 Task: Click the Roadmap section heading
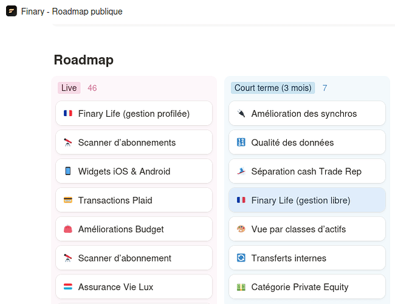83,60
